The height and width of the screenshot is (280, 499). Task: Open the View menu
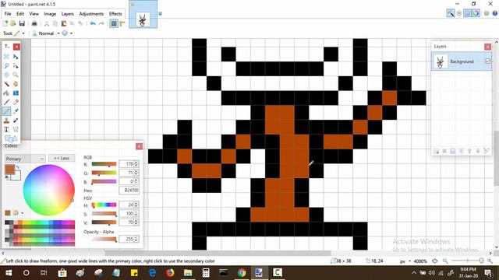(34, 14)
